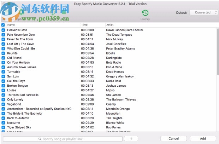Toggle the select-all checkbox in header

tap(3, 25)
